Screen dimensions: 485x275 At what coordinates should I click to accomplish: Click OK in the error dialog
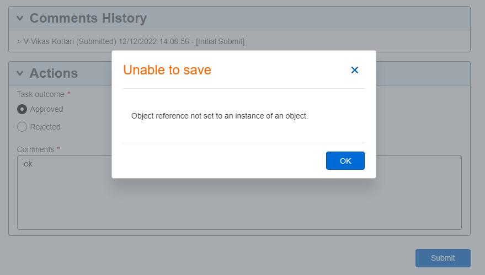(345, 161)
